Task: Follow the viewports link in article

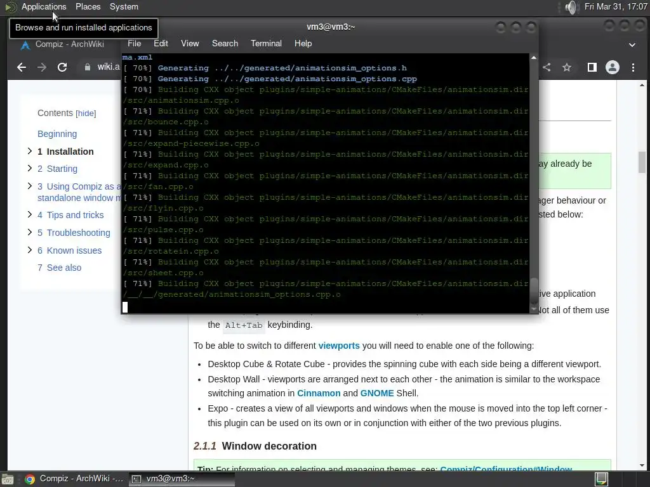Action: pos(339,346)
